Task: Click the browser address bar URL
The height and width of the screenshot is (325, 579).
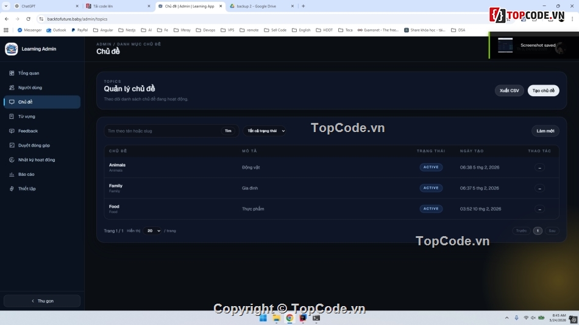Action: [77, 19]
